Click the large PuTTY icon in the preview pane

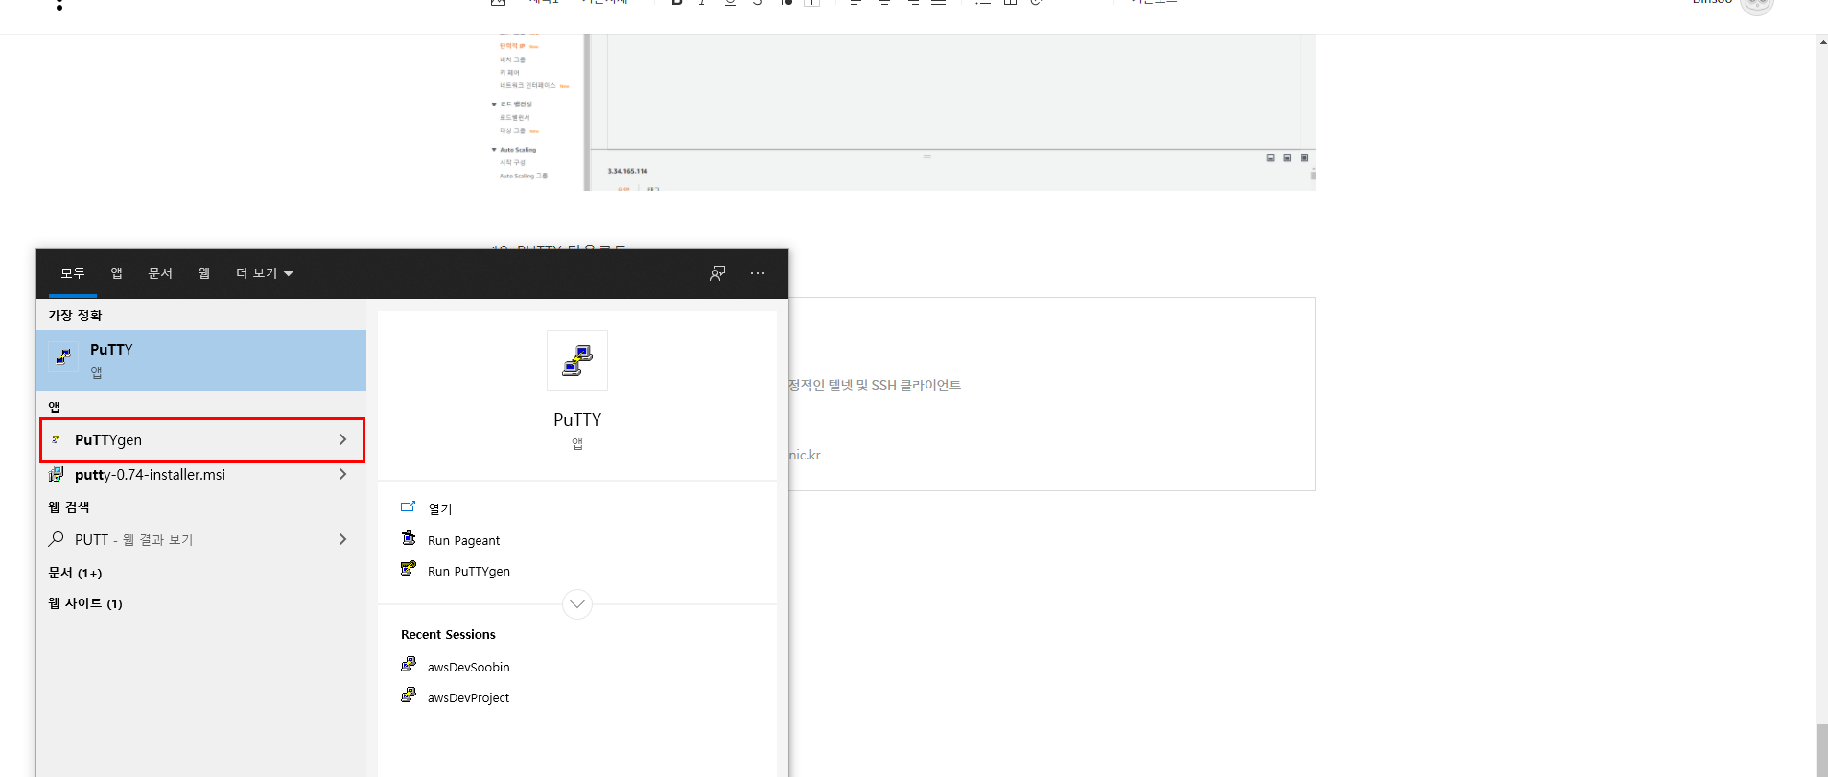click(577, 361)
